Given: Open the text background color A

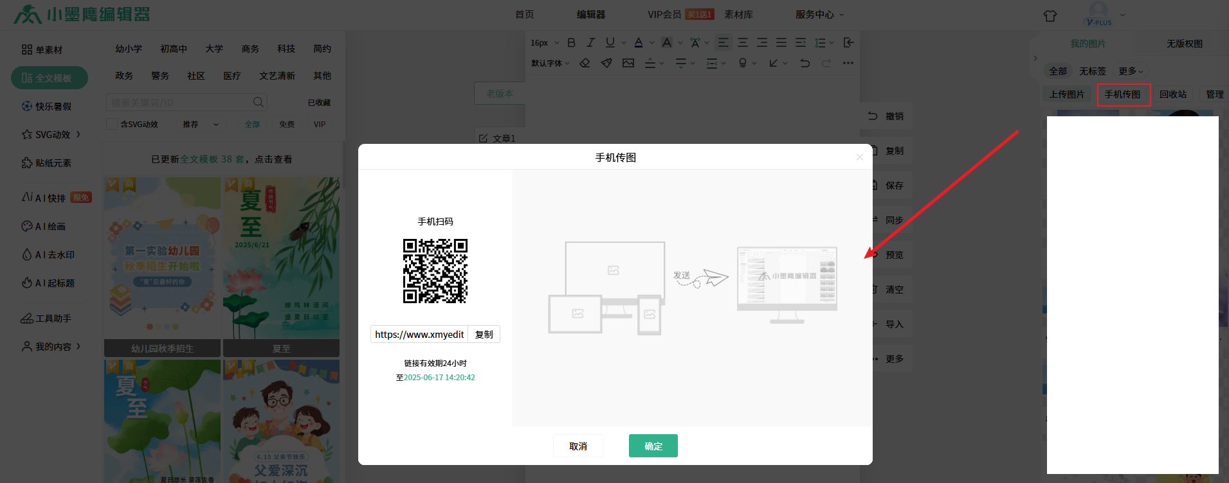Looking at the screenshot, I should point(667,42).
